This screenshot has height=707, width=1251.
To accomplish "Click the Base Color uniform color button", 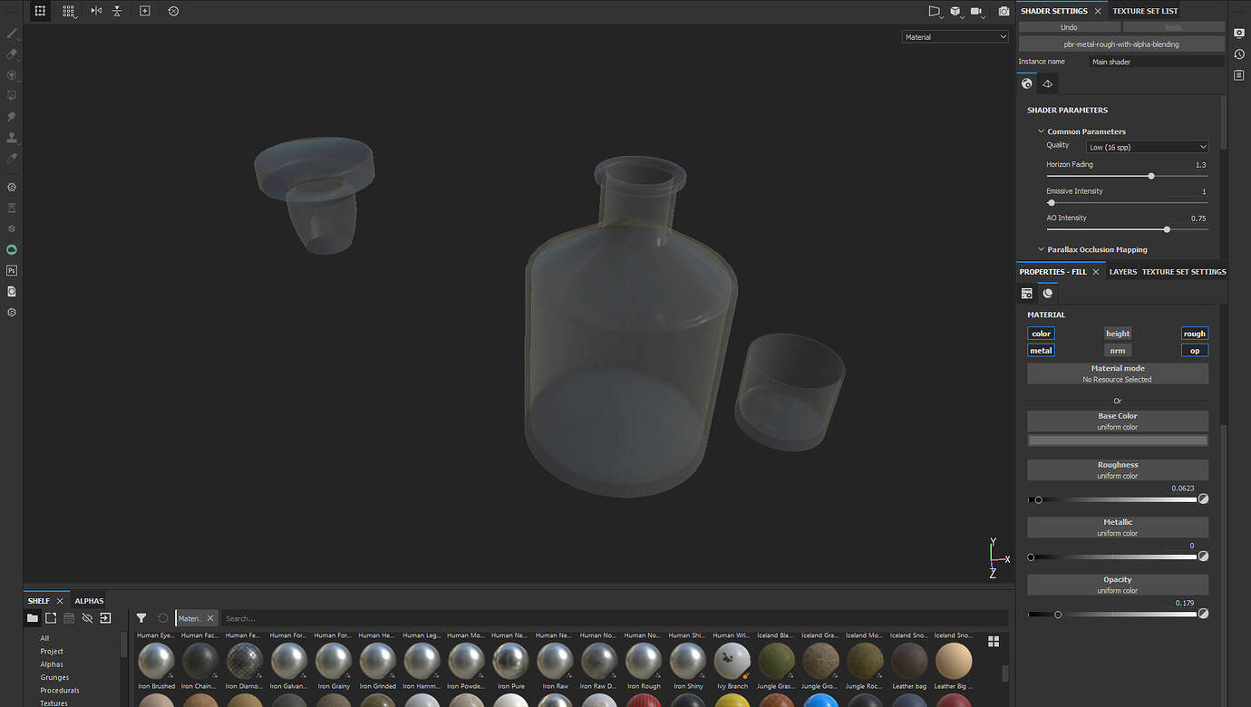I will [1118, 421].
